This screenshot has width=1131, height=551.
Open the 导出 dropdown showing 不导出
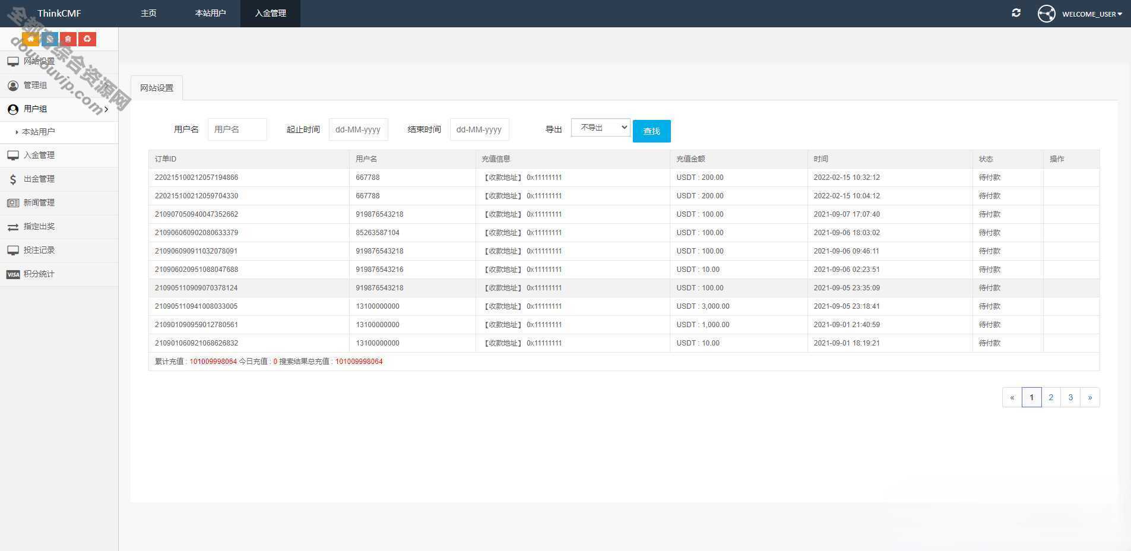tap(601, 128)
